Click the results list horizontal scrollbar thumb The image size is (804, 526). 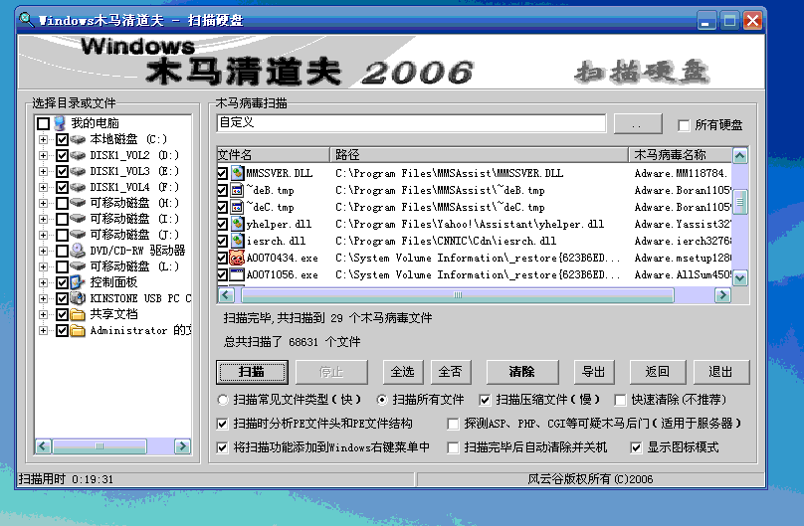(x=458, y=295)
